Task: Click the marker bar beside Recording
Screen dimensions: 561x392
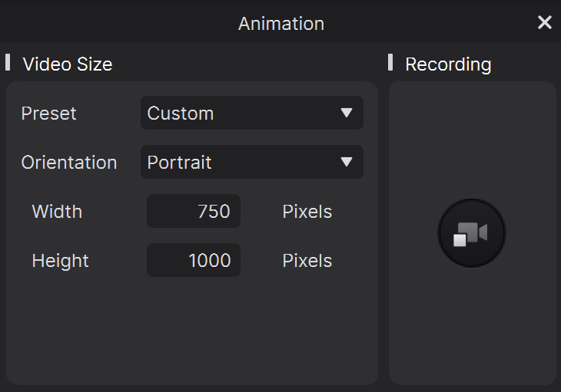Action: coord(390,62)
